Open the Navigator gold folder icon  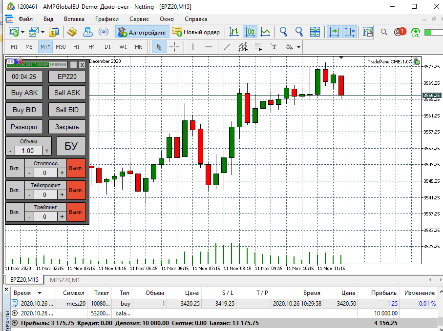pyautogui.click(x=72, y=32)
